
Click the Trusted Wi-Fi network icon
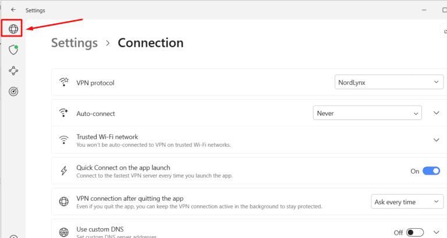coord(64,140)
